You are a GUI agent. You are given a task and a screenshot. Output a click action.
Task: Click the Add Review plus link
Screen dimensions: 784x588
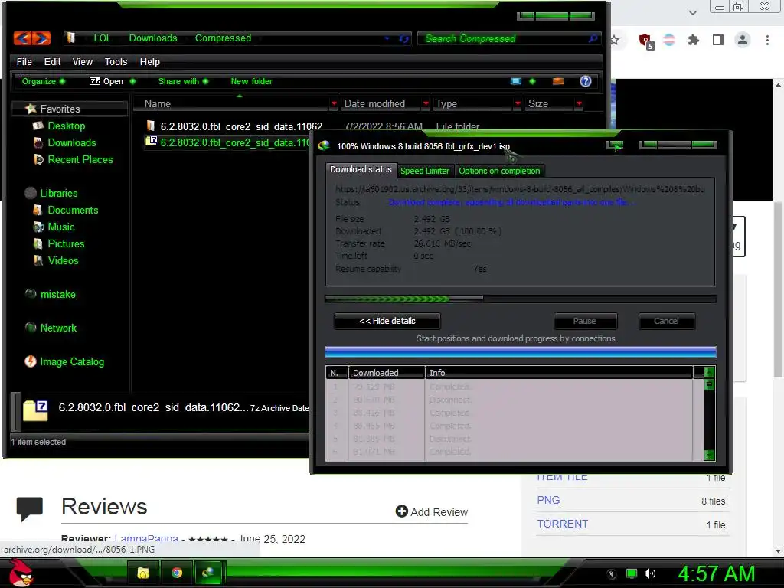point(432,511)
